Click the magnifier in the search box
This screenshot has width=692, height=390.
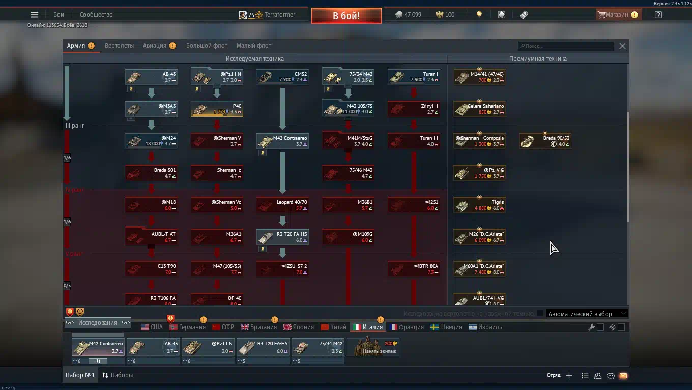click(522, 46)
